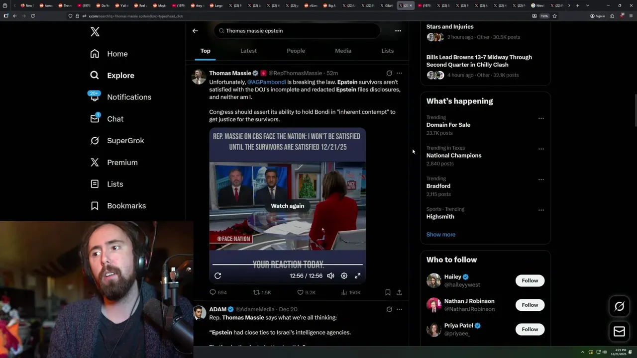
Task: Follow Priya Patel
Action: (x=530, y=329)
